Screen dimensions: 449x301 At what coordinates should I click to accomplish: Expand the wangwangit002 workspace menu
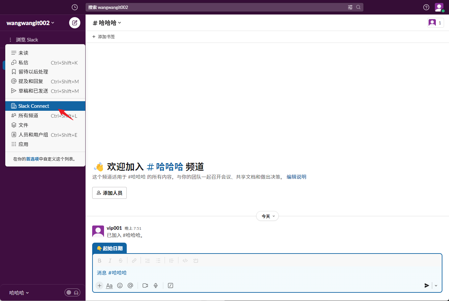31,23
